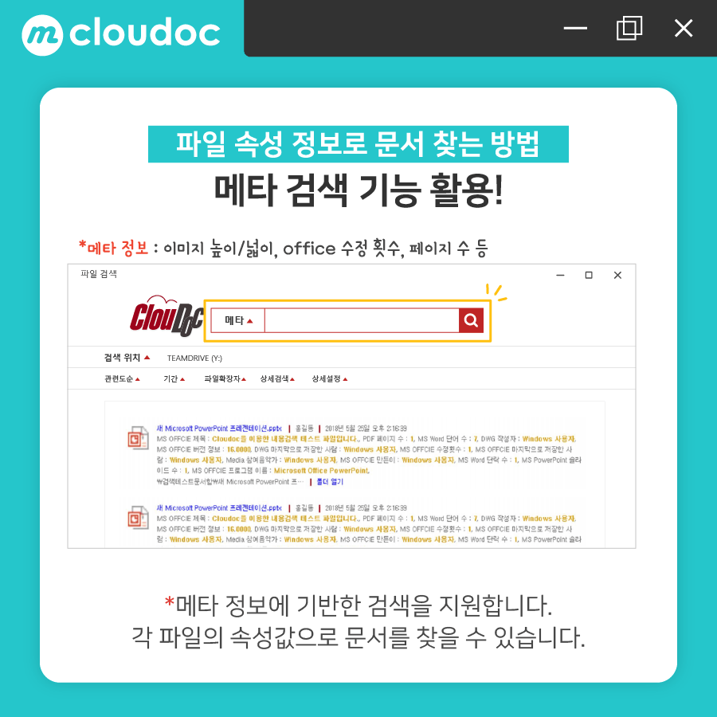Click the restore icon in dark header
The image size is (717, 717).
click(x=629, y=28)
